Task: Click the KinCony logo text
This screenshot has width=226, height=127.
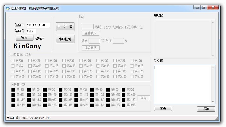Action: [x=27, y=46]
